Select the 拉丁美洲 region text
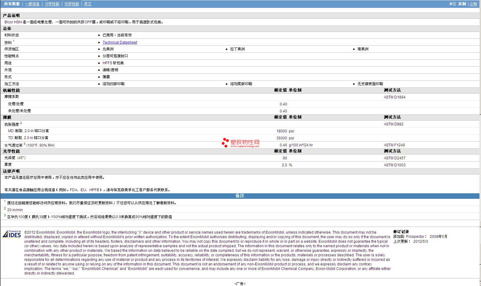 point(237,49)
